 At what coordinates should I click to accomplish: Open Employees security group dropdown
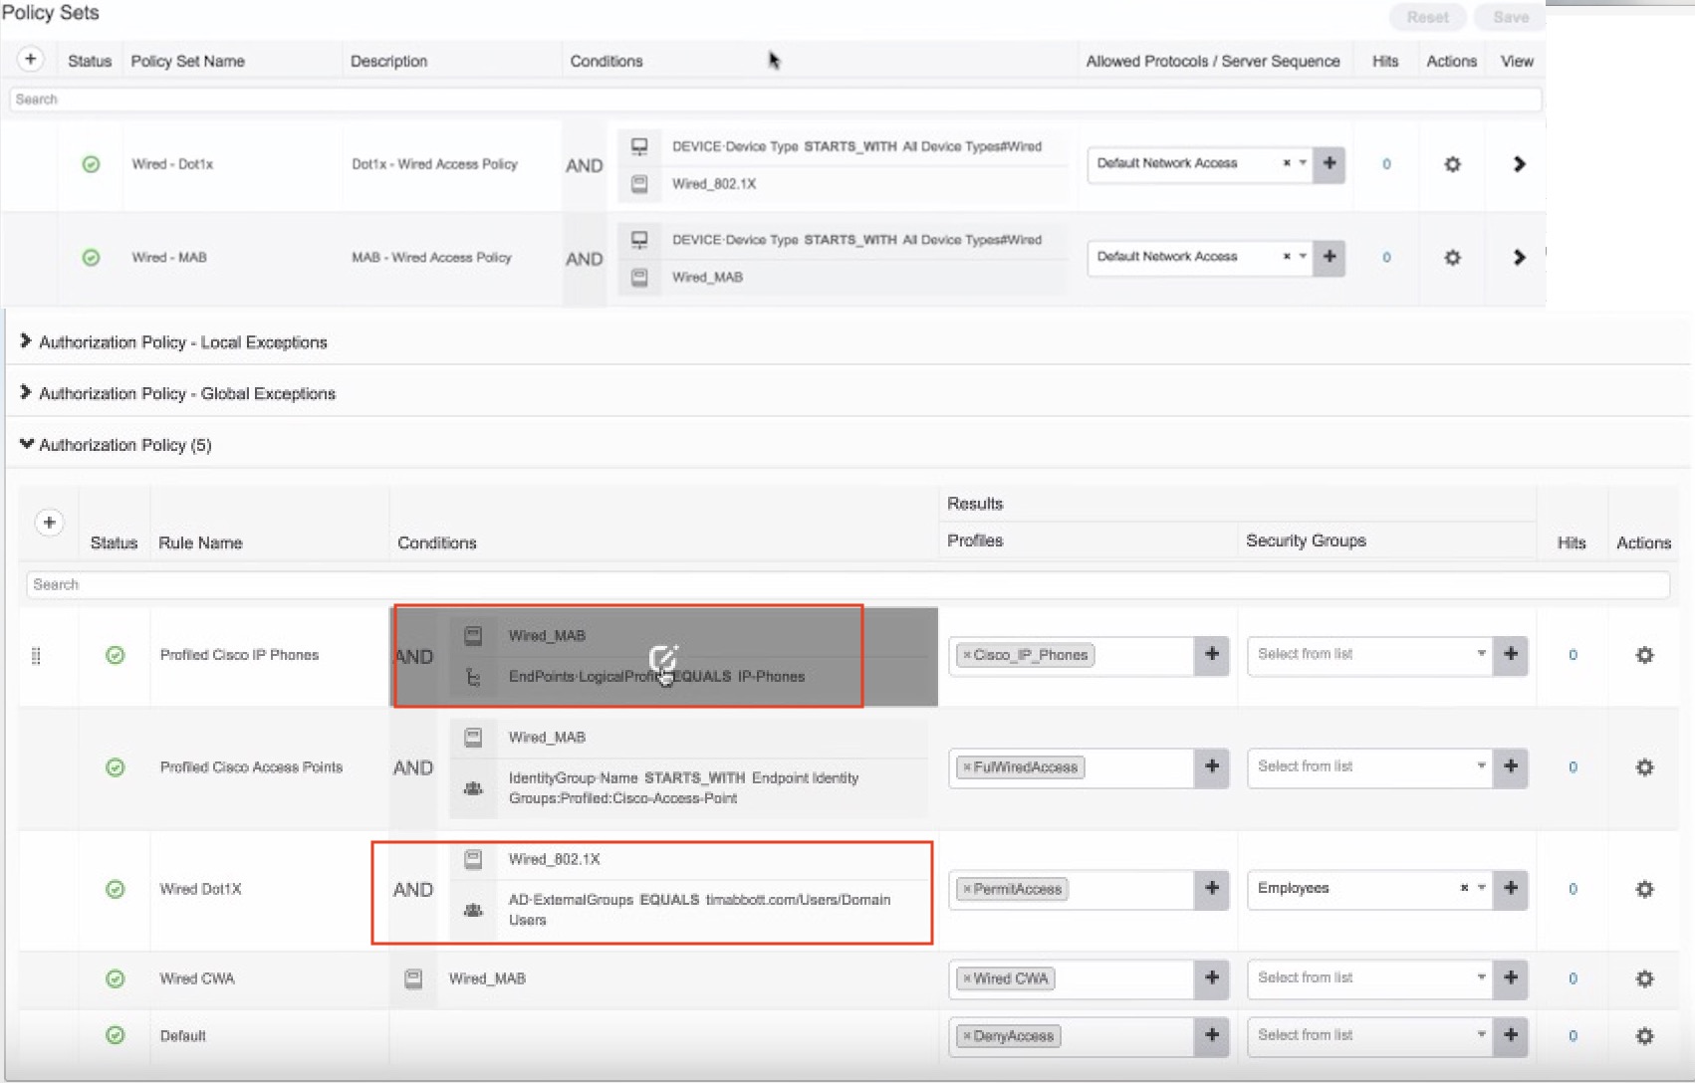[1482, 888]
